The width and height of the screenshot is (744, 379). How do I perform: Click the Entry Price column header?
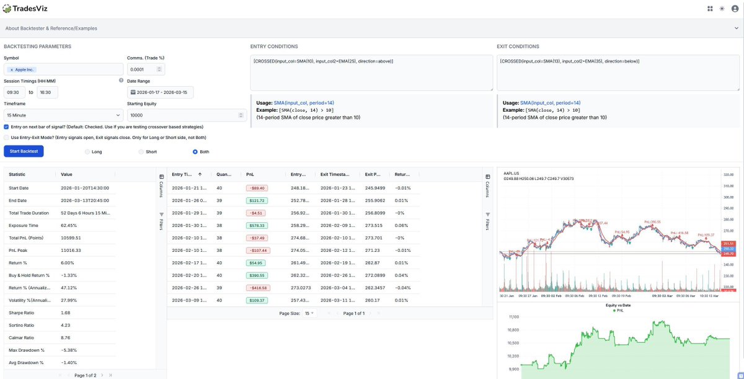[x=298, y=175]
